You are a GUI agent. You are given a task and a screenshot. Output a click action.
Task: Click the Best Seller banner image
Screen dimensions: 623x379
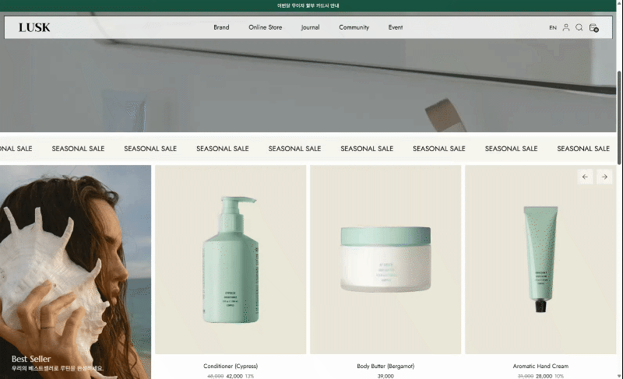(76, 272)
